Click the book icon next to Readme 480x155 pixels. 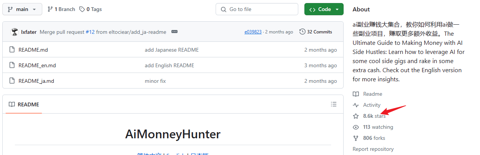point(356,94)
